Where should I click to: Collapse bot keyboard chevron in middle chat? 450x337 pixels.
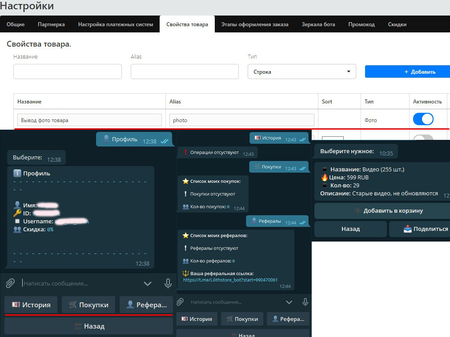pos(289,302)
